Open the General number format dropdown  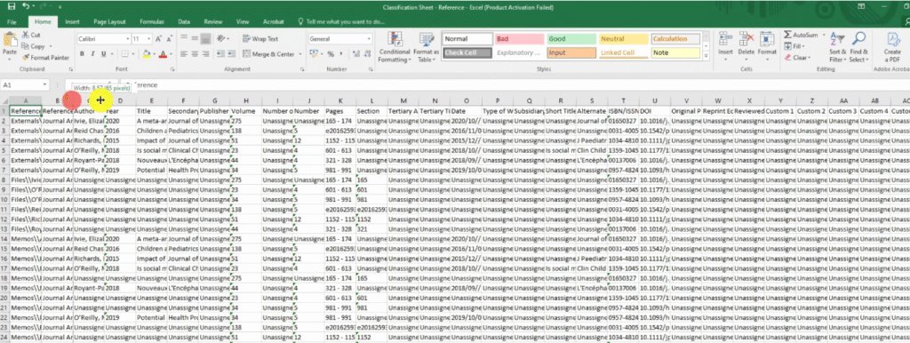[x=369, y=39]
